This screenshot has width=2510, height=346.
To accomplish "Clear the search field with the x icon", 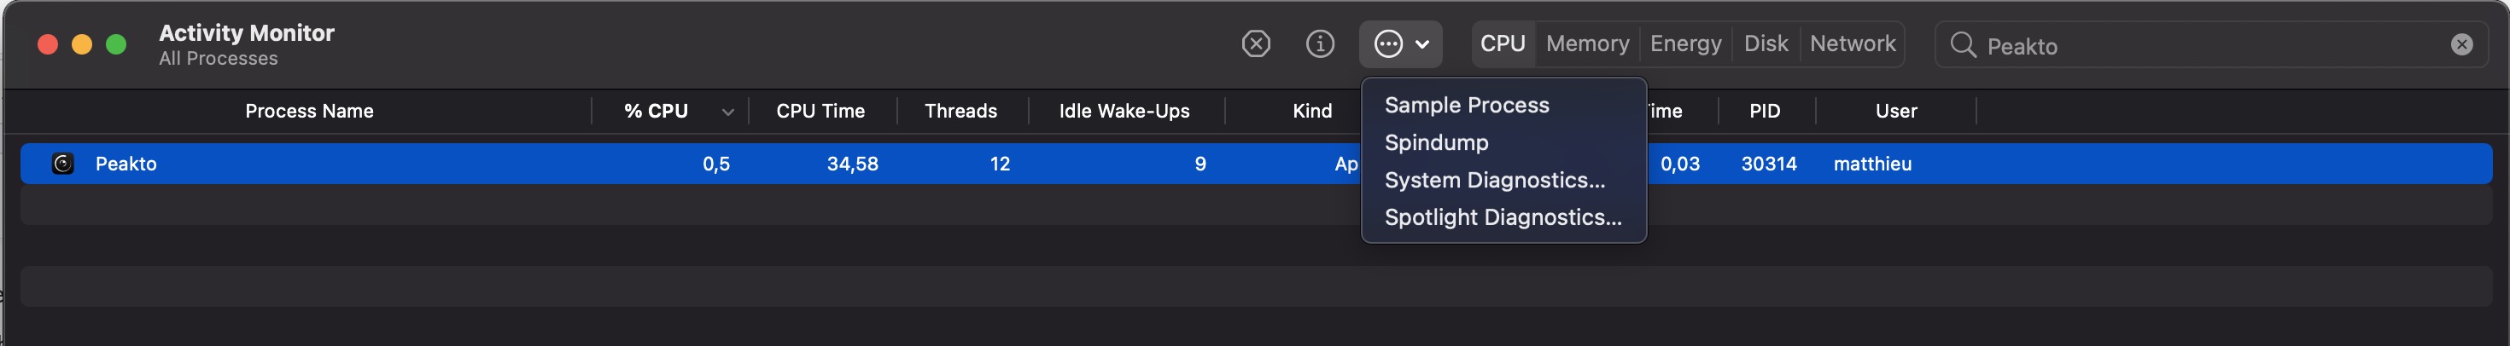I will (2461, 44).
